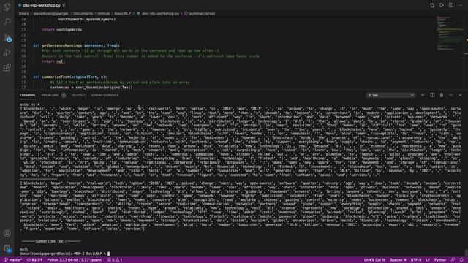Run Python file with play icon
The image size is (468, 263).
(442, 5)
